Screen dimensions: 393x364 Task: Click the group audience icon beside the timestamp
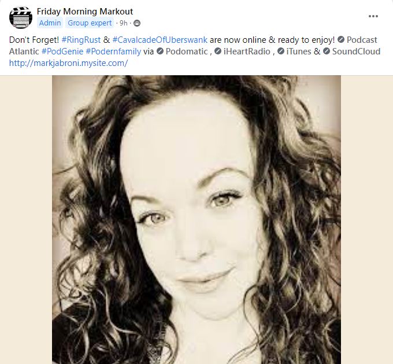click(137, 23)
